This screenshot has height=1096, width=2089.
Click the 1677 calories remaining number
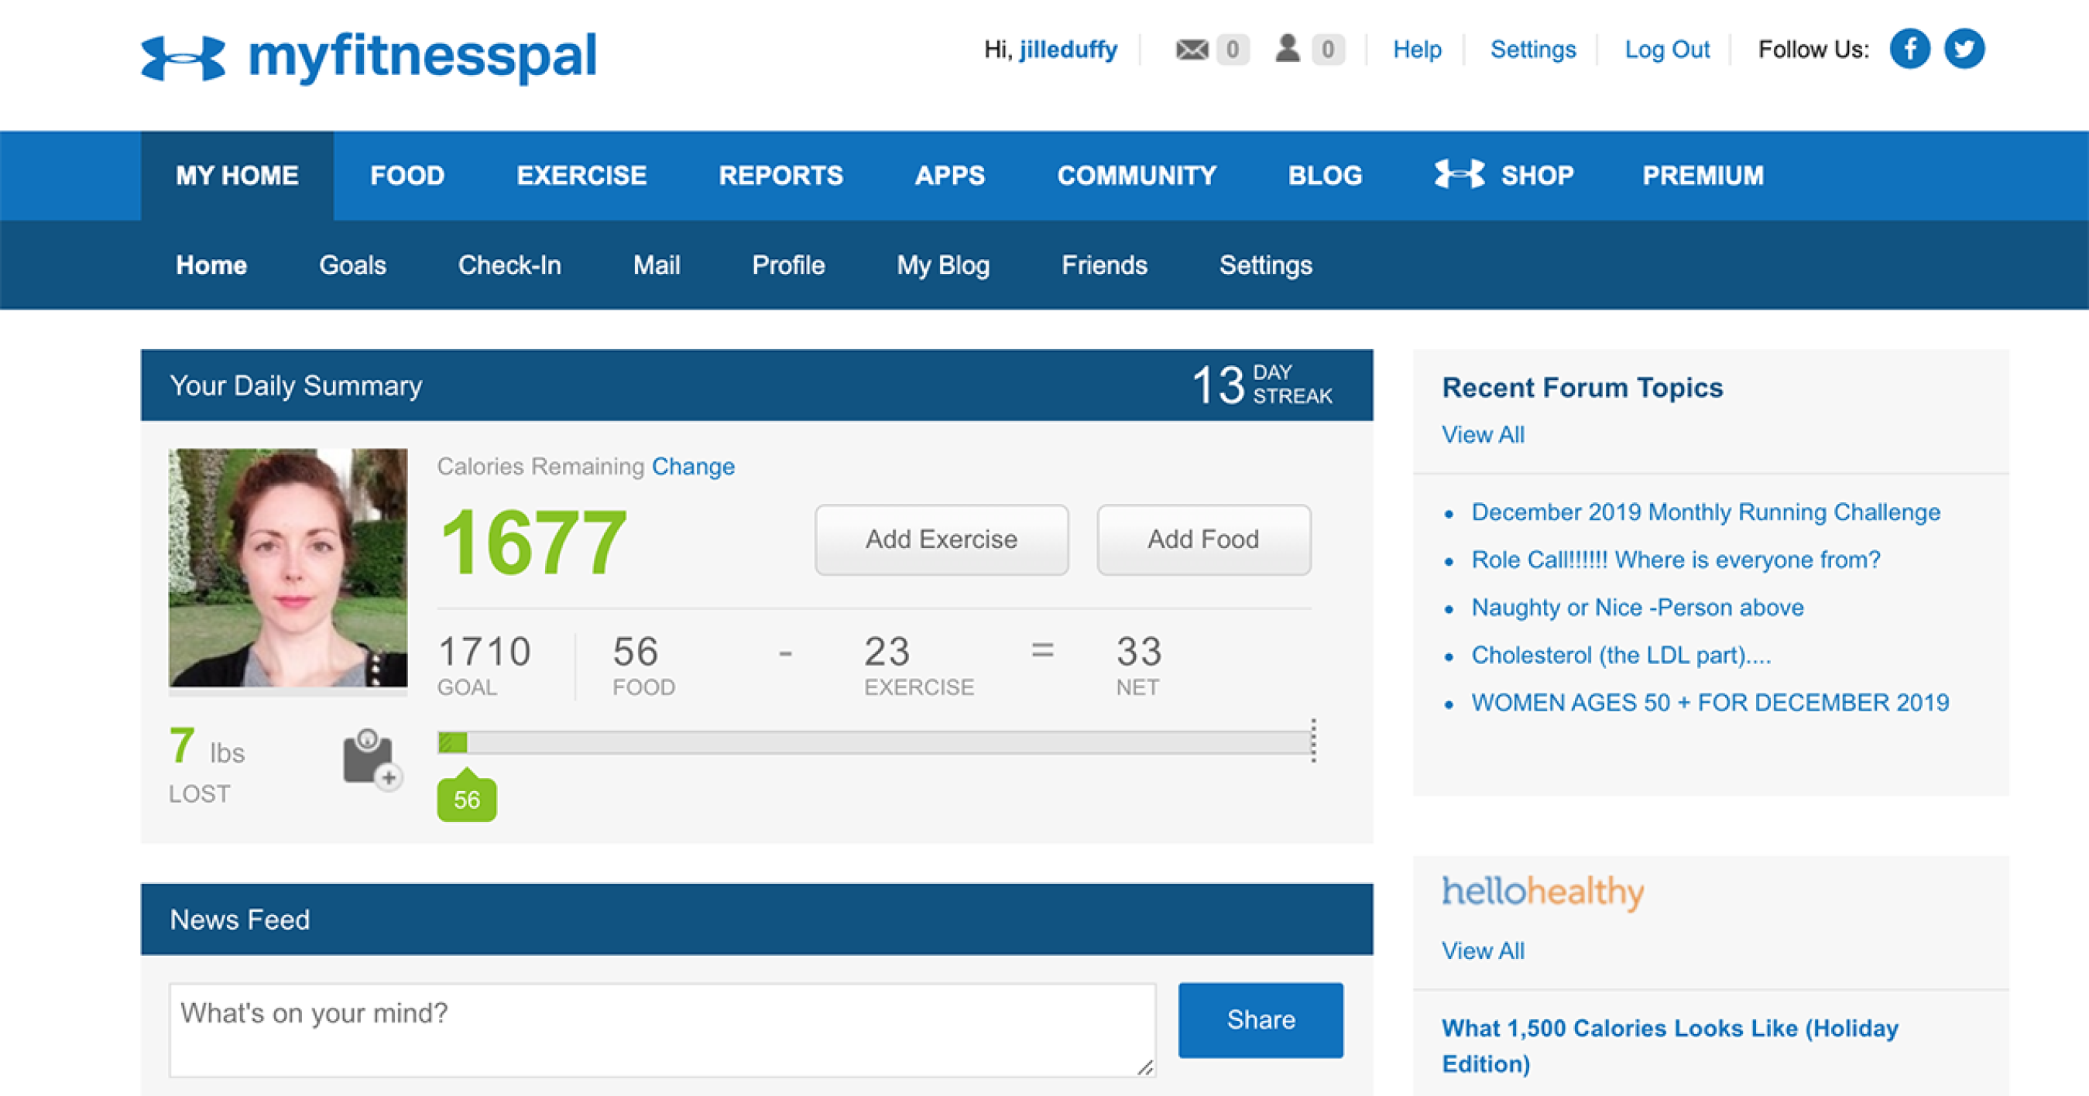coord(533,543)
